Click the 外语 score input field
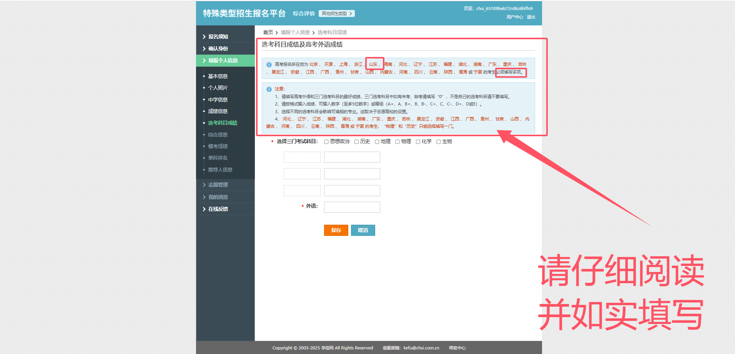This screenshot has height=354, width=735. 352,207
